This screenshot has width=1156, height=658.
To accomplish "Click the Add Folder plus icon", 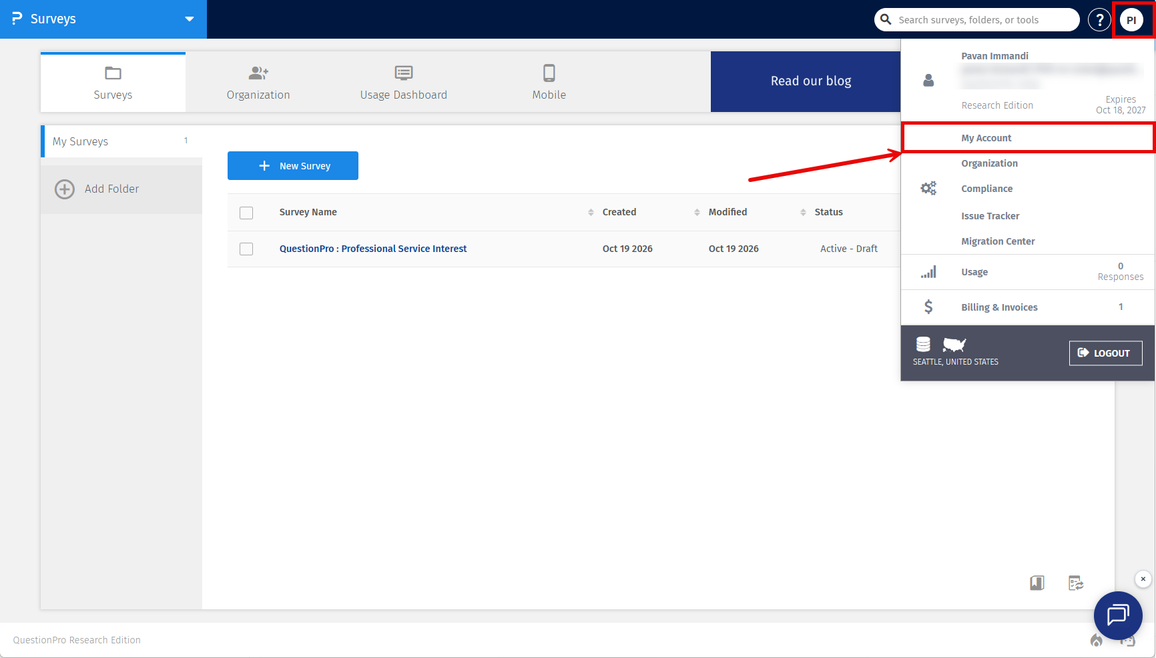I will 65,189.
